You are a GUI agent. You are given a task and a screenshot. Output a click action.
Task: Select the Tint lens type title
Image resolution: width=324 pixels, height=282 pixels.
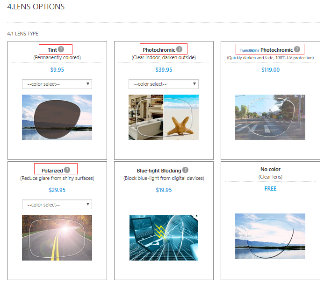tap(52, 50)
